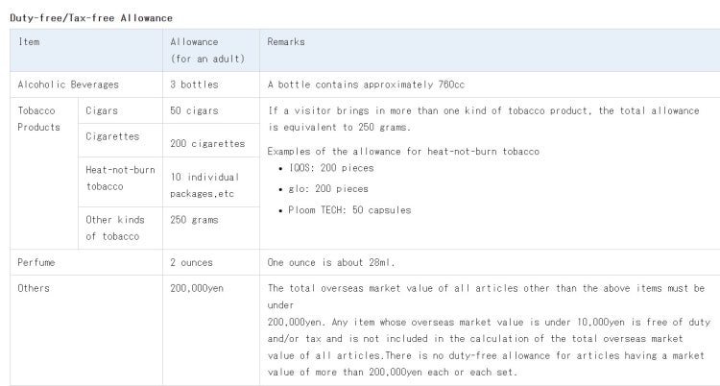
Task: Click the 3 bottles allowance cell
Action: coord(211,84)
